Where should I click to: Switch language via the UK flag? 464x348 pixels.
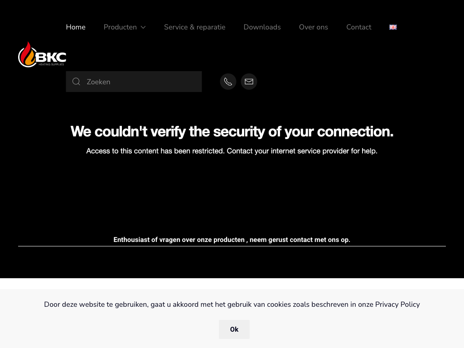tap(393, 27)
